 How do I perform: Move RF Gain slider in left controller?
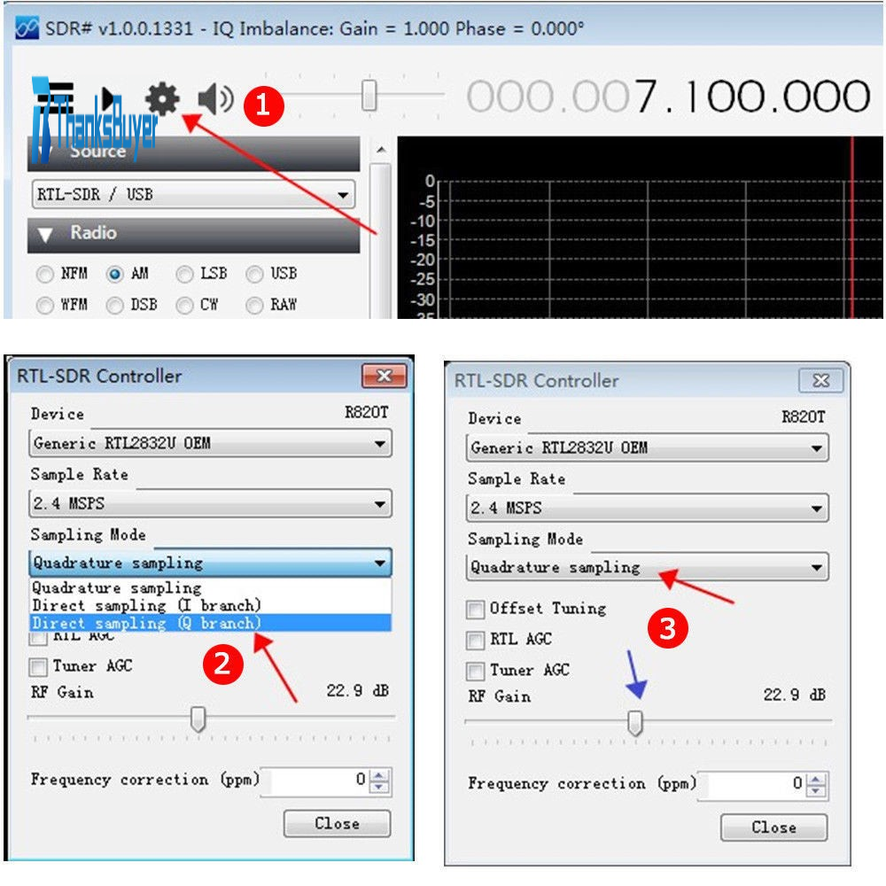point(198,719)
